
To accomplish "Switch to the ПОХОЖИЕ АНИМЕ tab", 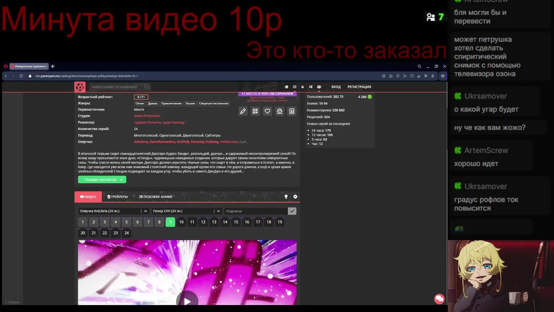I will pyautogui.click(x=156, y=197).
